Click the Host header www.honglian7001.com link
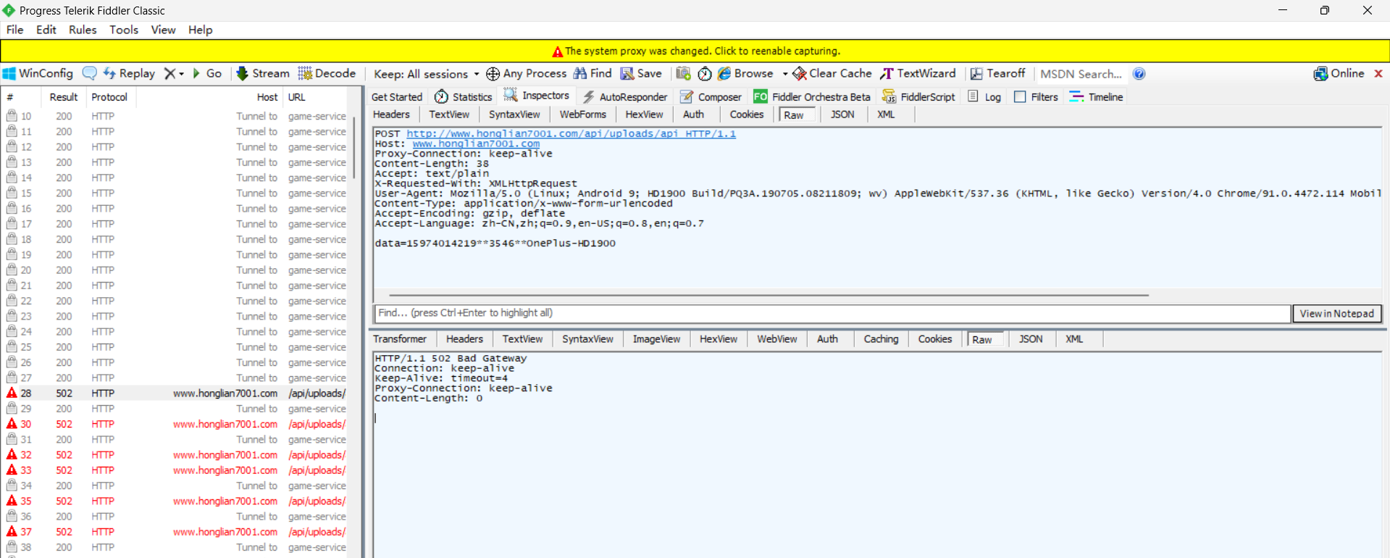 476,144
